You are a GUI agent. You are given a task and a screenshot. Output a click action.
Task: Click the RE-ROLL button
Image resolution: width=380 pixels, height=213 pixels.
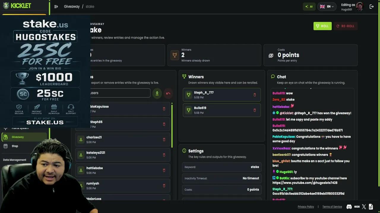coord(346,26)
